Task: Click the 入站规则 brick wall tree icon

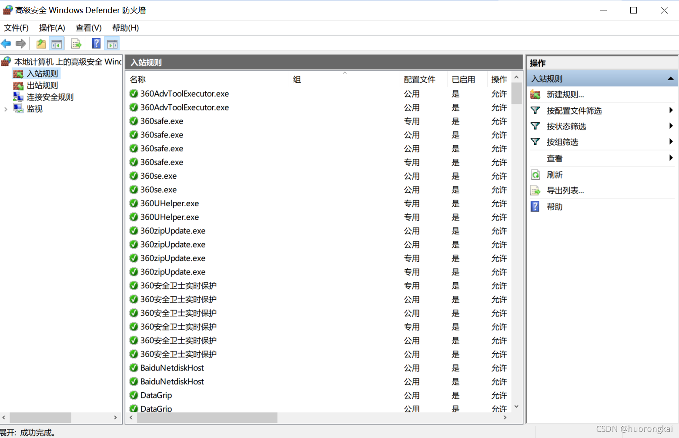Action: (x=18, y=74)
